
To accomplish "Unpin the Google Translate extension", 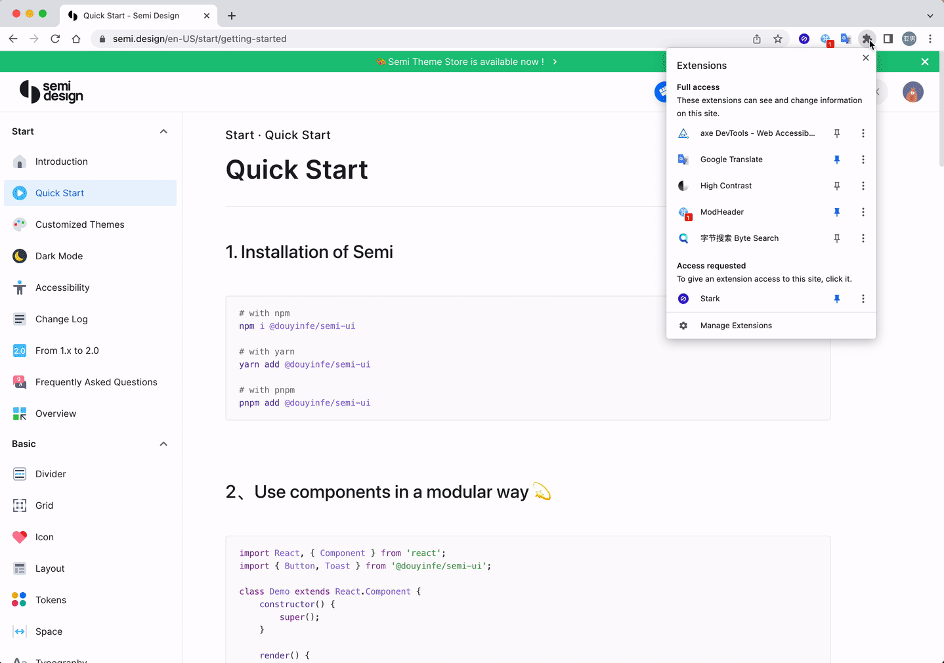I will click(x=837, y=160).
